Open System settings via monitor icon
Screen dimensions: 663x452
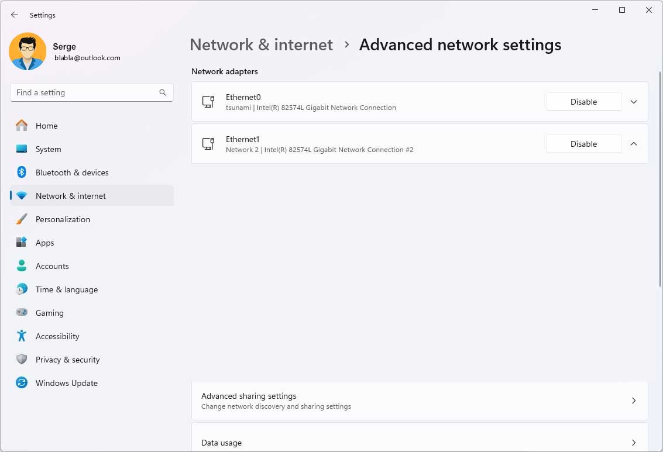[22, 149]
